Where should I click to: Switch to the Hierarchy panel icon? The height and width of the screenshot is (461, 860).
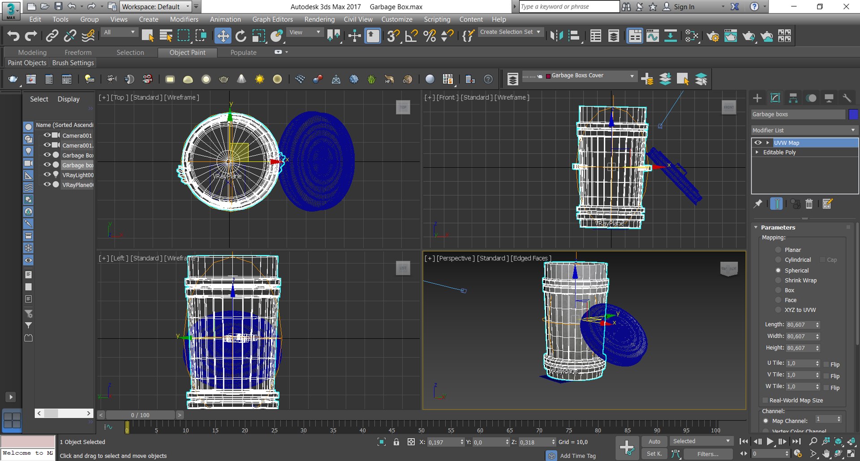coord(793,98)
